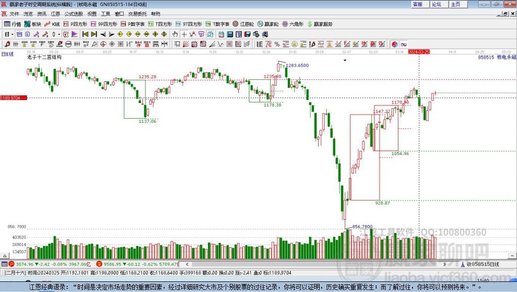
Task: Click the 858515 核电永磁 stock label
Action: click(497, 58)
